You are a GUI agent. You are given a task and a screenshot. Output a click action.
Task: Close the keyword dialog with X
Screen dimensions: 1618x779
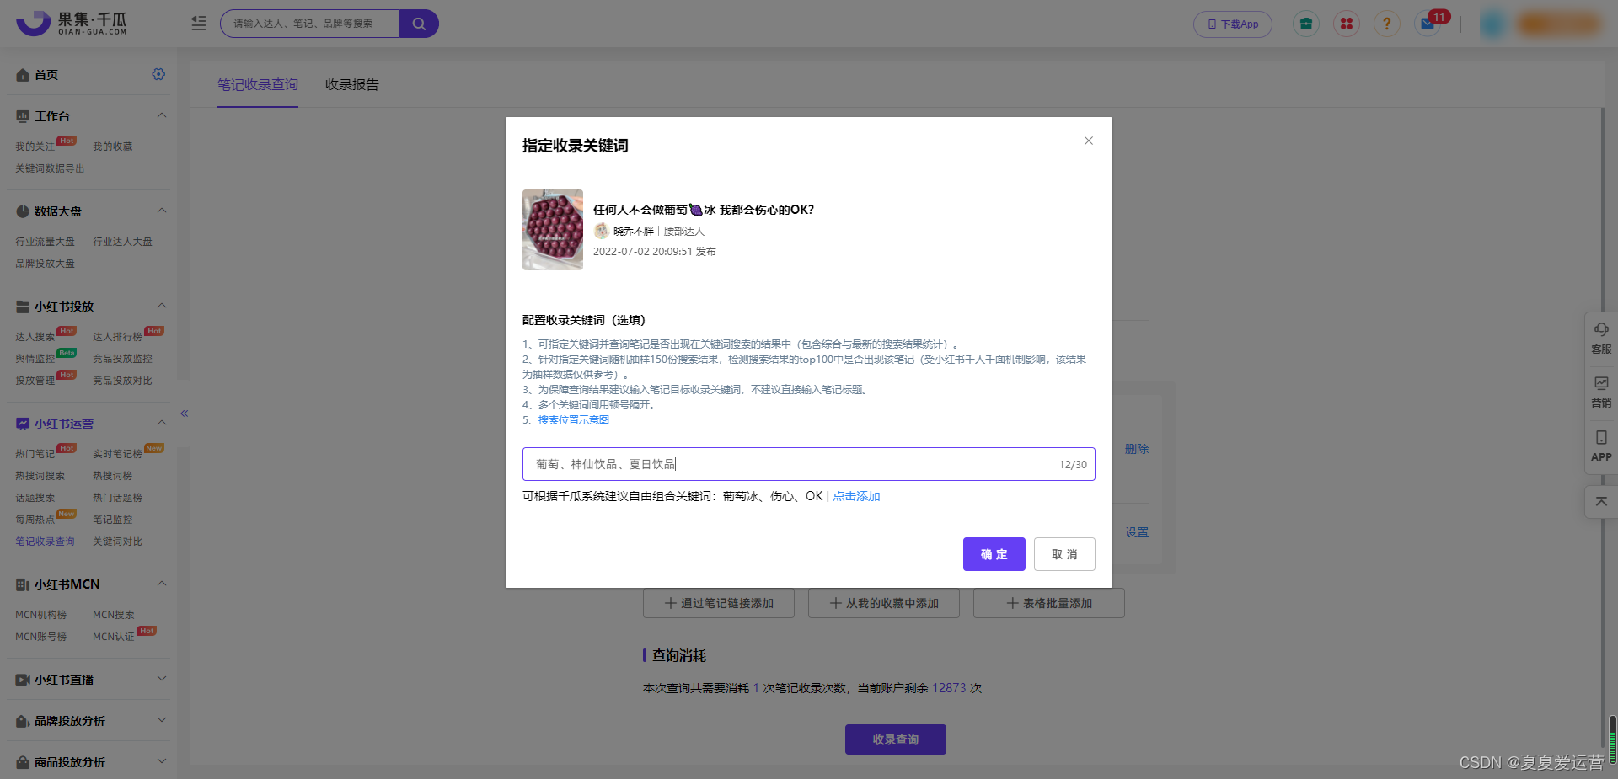(1089, 141)
